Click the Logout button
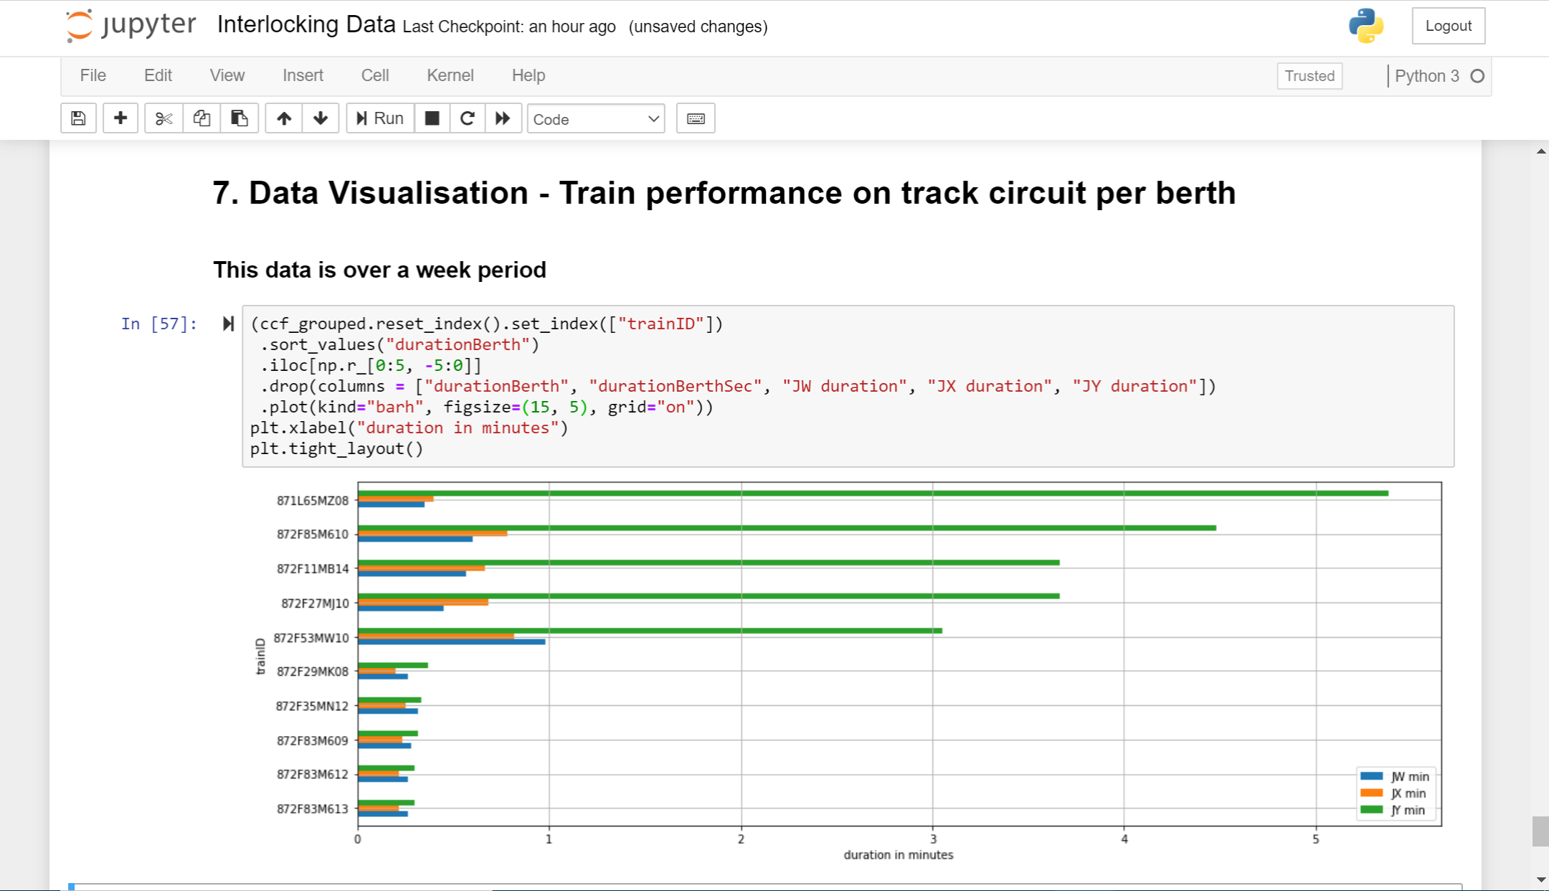This screenshot has width=1549, height=891. 1448,26
